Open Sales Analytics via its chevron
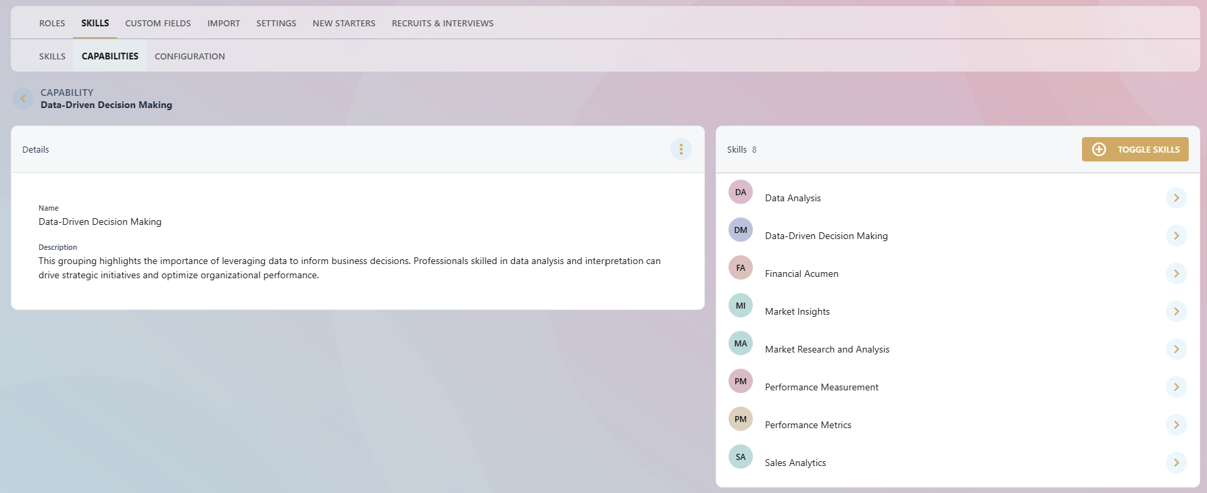Screen dimensions: 1207x493 [1177, 463]
